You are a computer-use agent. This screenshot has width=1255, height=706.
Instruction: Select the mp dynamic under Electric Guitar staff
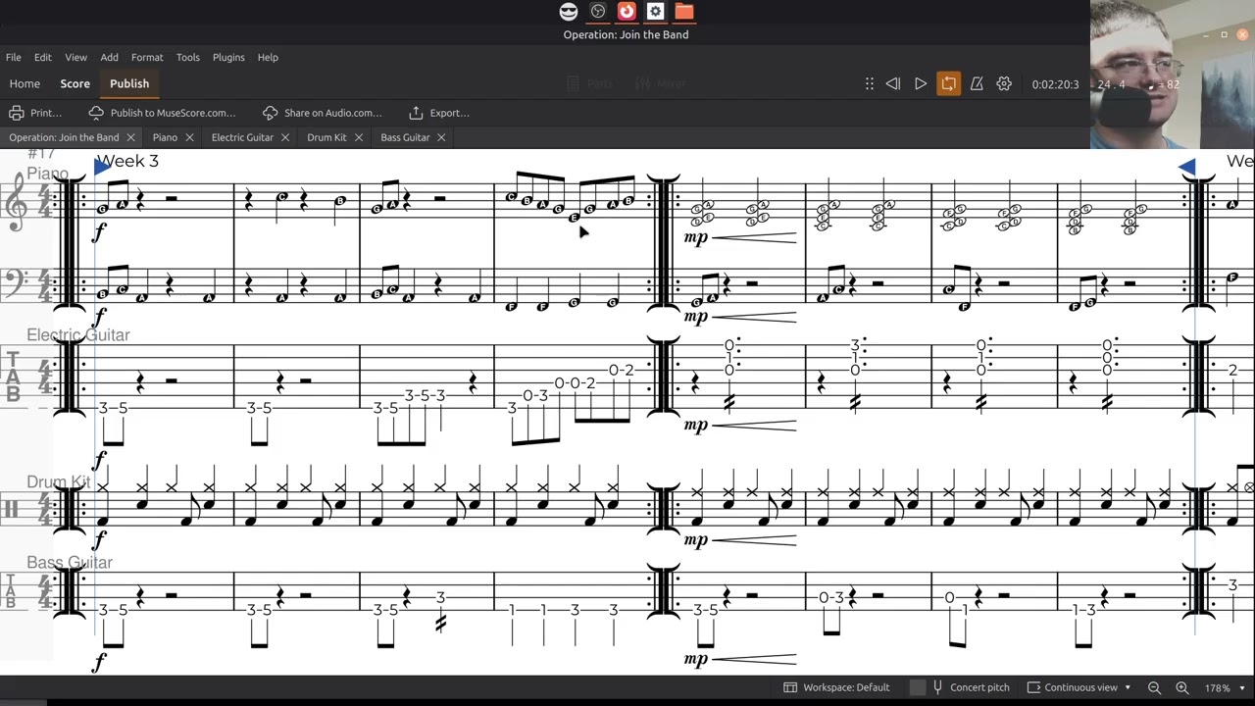695,425
